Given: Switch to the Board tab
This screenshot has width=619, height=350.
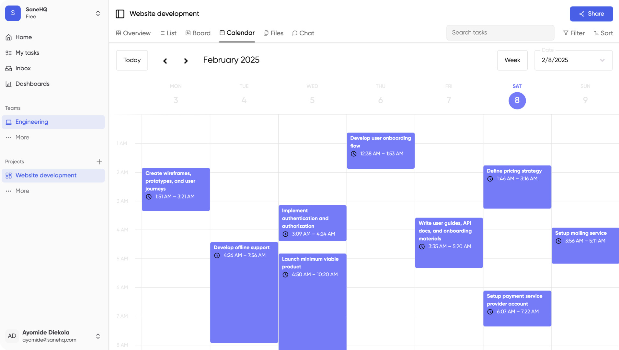Looking at the screenshot, I should (198, 33).
